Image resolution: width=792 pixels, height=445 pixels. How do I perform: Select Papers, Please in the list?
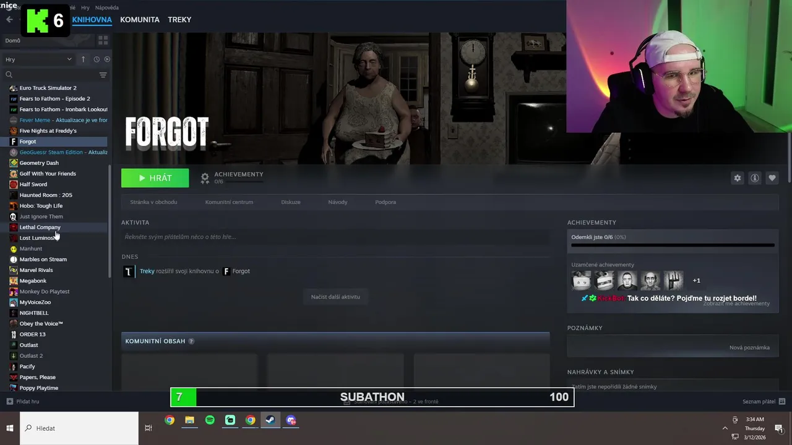pyautogui.click(x=37, y=377)
